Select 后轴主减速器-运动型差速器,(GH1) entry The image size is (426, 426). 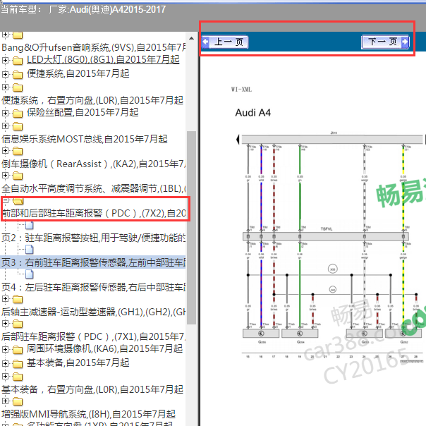[x=94, y=312]
